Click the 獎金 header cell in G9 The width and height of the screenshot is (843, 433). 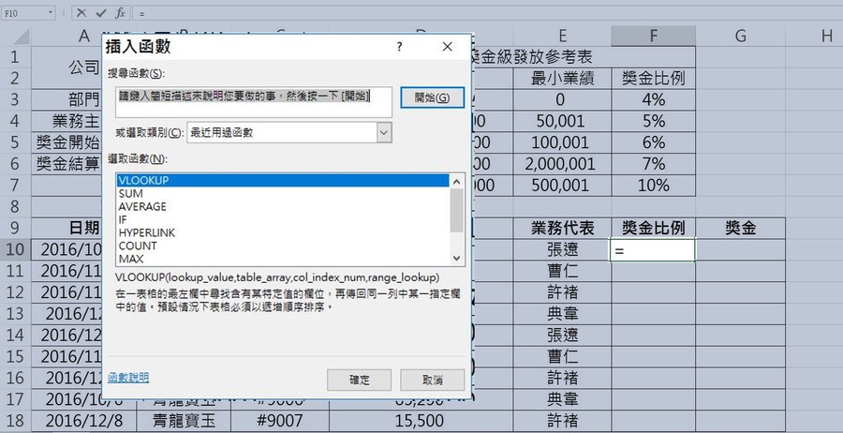740,229
